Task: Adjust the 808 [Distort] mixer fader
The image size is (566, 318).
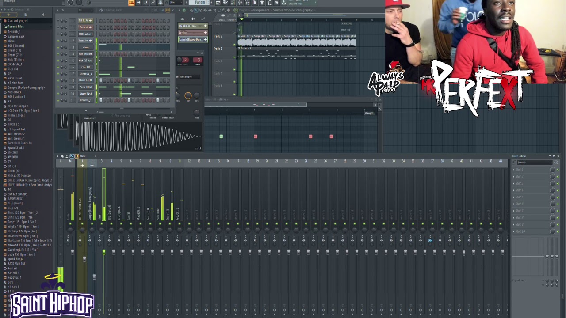Action: [x=114, y=252]
